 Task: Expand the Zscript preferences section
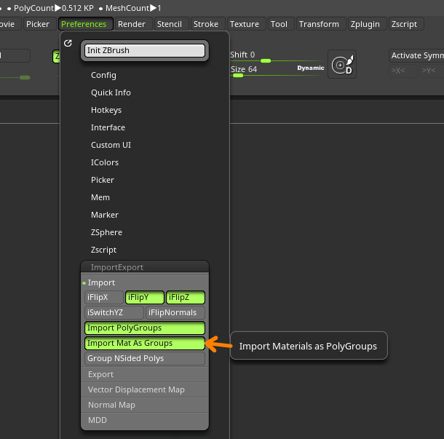click(x=103, y=250)
